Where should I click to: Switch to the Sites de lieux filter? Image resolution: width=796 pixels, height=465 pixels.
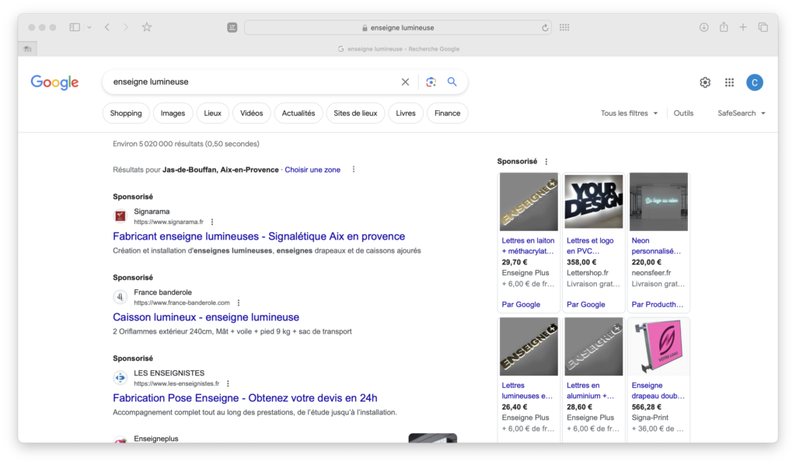pos(355,114)
